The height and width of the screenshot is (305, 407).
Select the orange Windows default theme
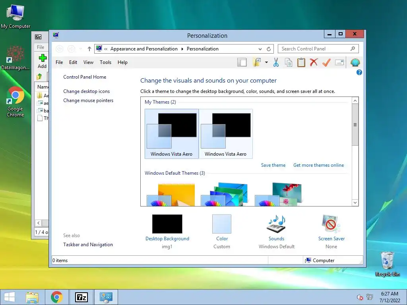pos(171,194)
